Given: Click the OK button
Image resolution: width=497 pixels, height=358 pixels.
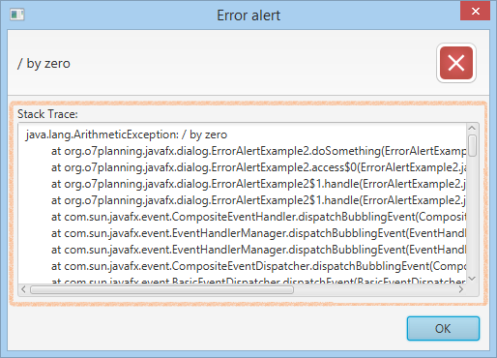Looking at the screenshot, I should (443, 328).
